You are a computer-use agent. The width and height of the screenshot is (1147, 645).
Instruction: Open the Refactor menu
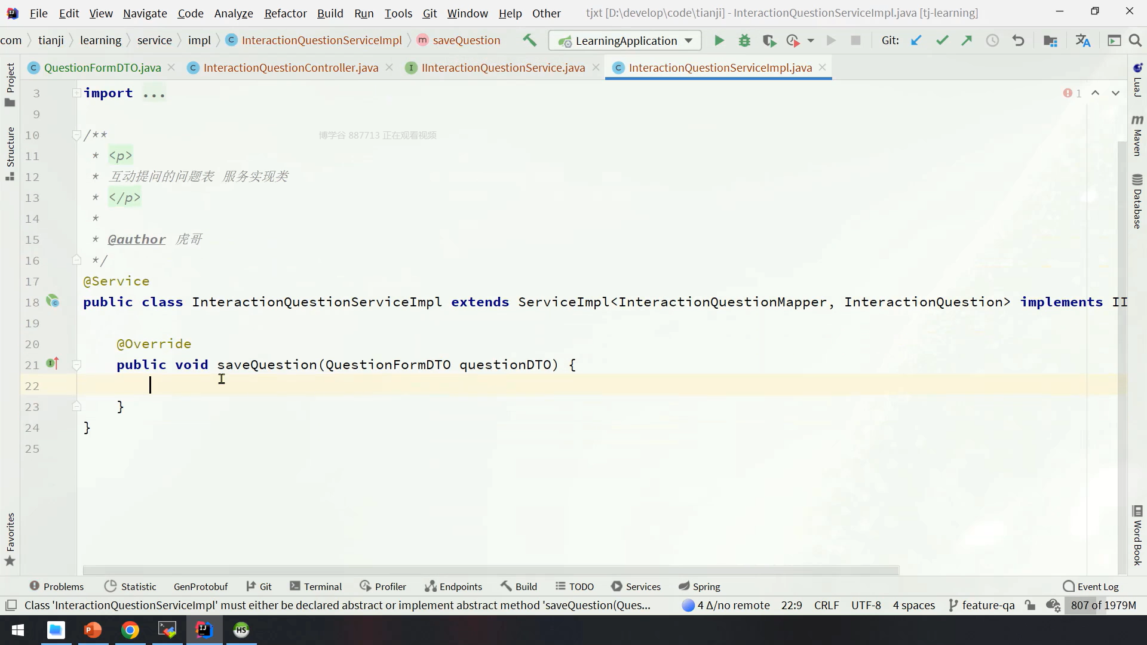(x=285, y=13)
